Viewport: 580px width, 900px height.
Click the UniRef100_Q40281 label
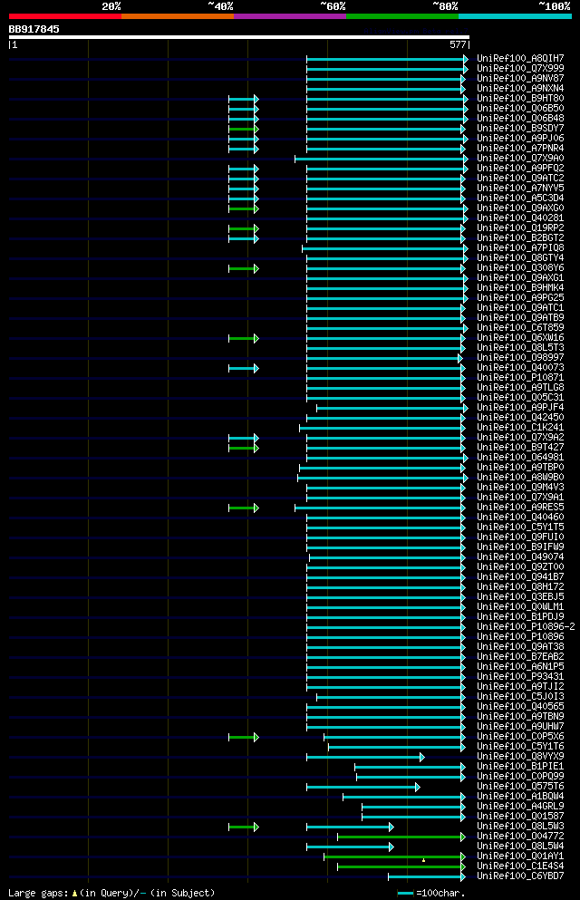(x=520, y=218)
